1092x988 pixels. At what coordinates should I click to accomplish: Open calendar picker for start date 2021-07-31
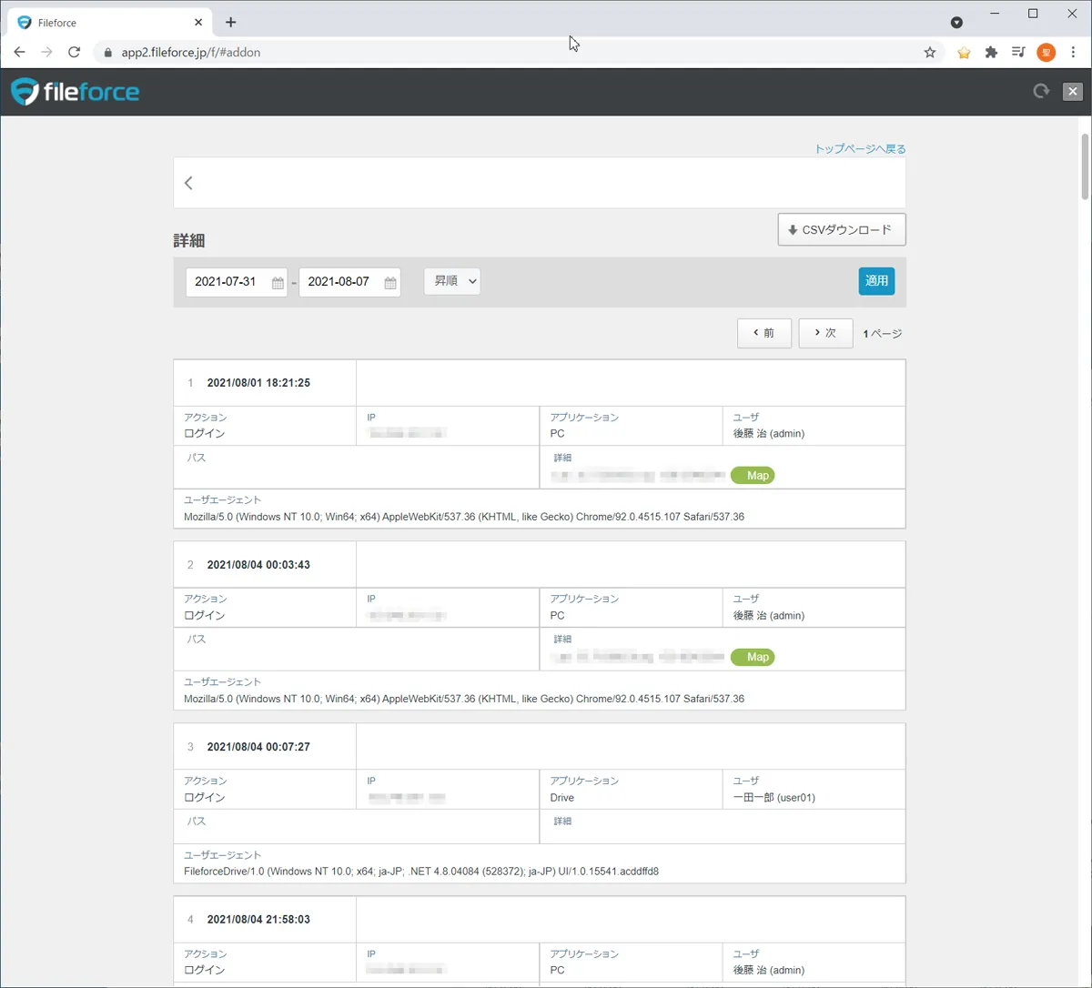coord(278,283)
